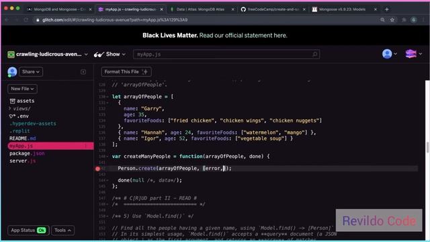
Task: Click the crawling-ludicrous-avenue project icon
Action: coord(11,54)
